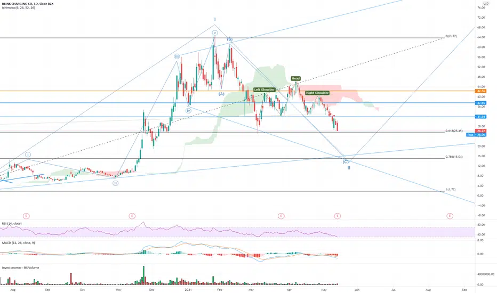Click the 76.00 price axis value
Screen dimensions: 497x293
(x=481, y=7)
